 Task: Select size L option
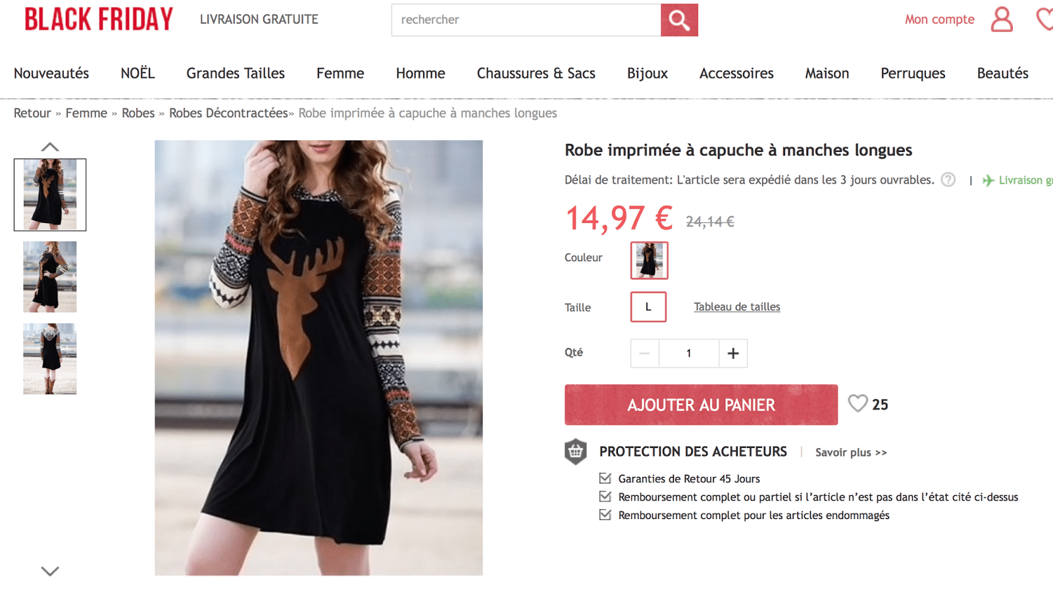click(648, 307)
